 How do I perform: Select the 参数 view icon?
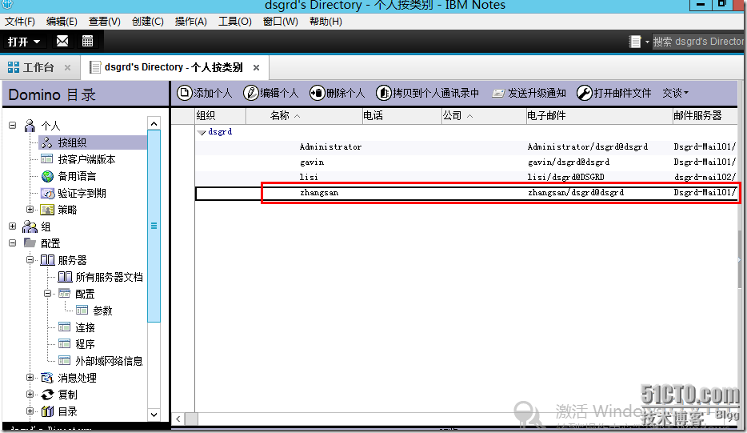(x=82, y=310)
